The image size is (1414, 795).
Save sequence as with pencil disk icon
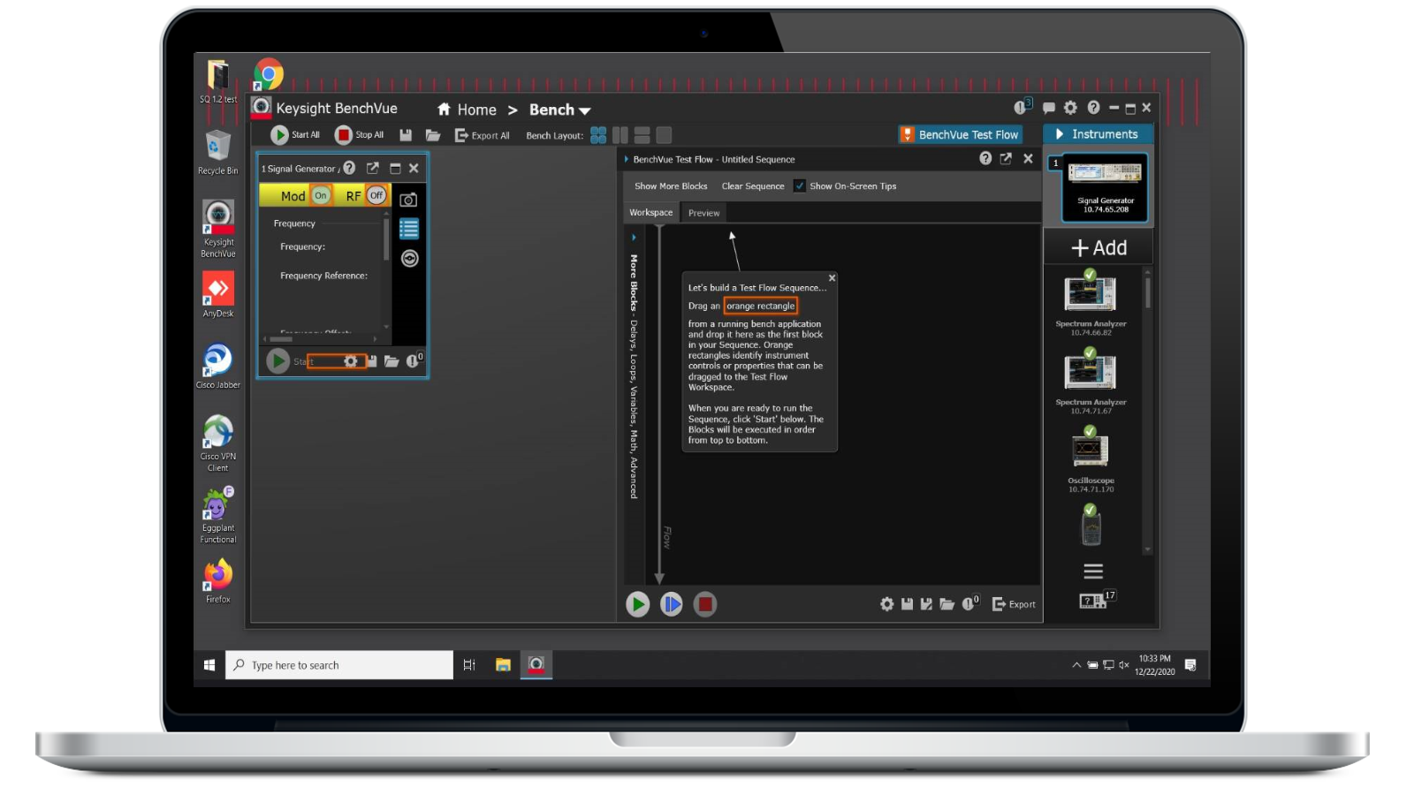coord(926,604)
